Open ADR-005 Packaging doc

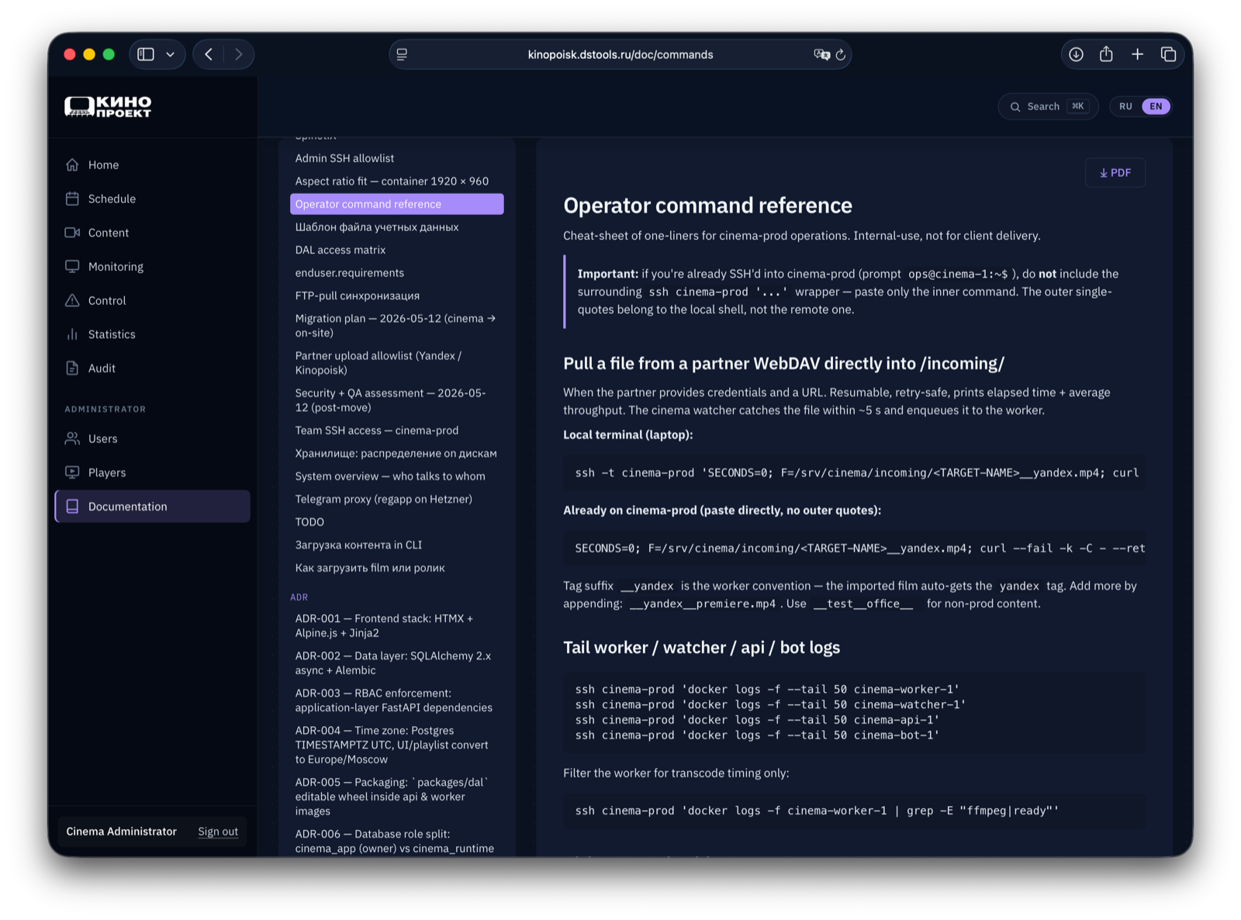coord(396,797)
